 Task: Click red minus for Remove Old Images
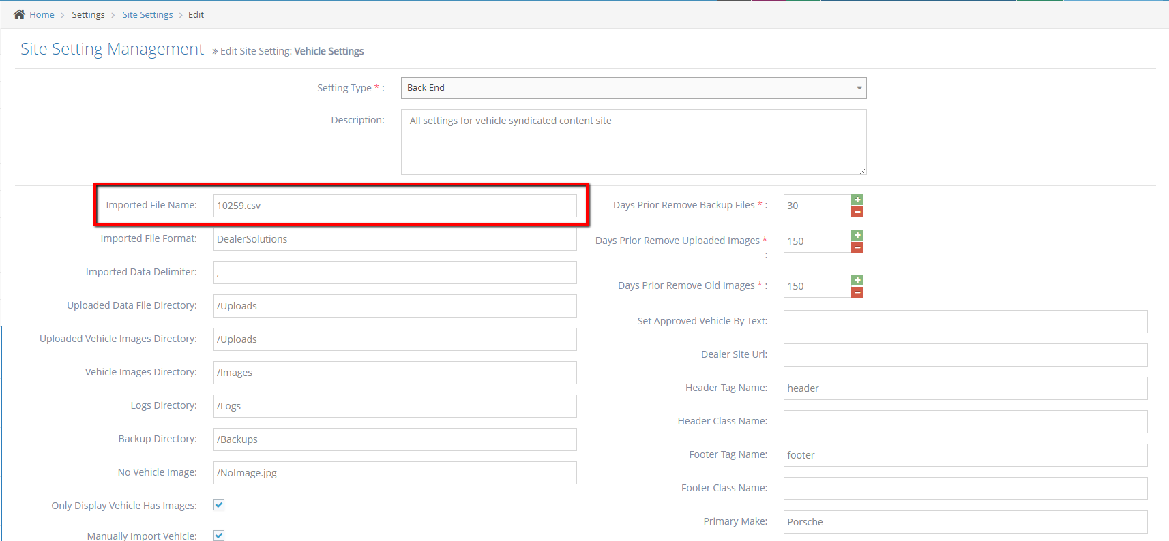[x=857, y=292]
